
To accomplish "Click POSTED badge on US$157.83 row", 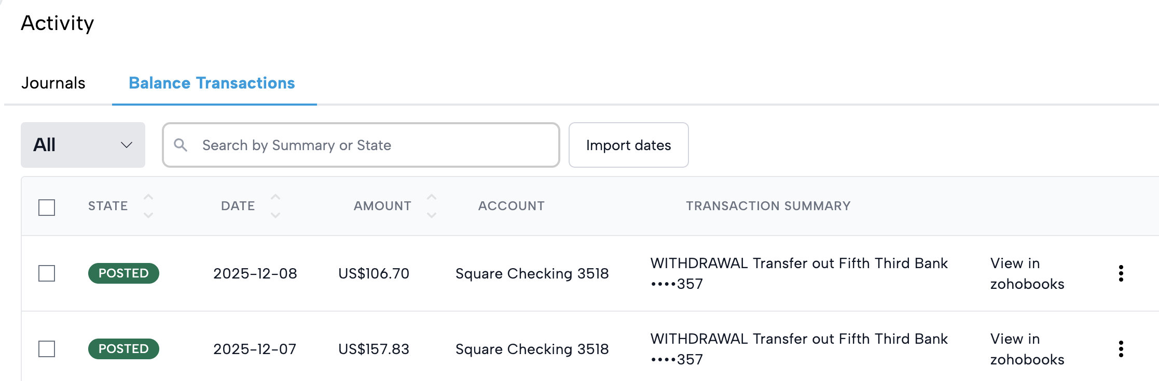I will tap(123, 349).
